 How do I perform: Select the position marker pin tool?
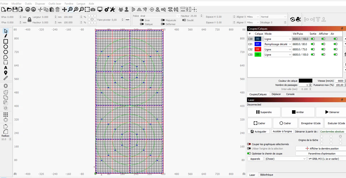point(6,73)
